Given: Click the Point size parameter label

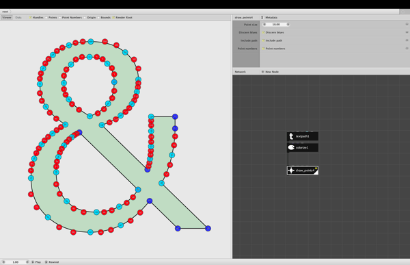Looking at the screenshot, I should 251,25.
